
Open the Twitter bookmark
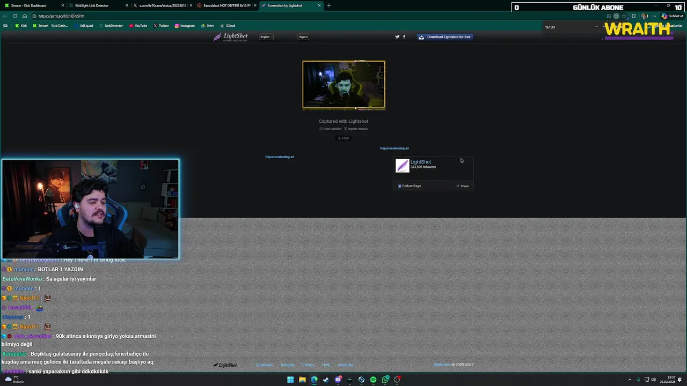(161, 26)
